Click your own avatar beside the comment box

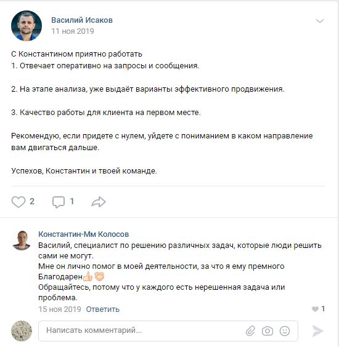pos(22,331)
